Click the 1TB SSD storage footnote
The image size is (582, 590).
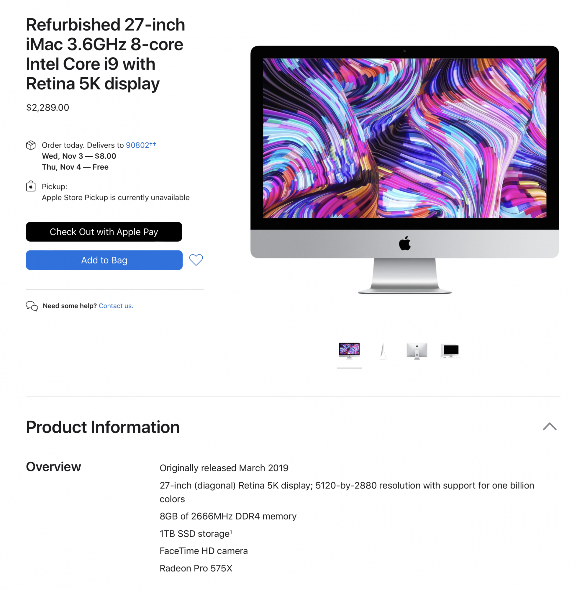[231, 531]
